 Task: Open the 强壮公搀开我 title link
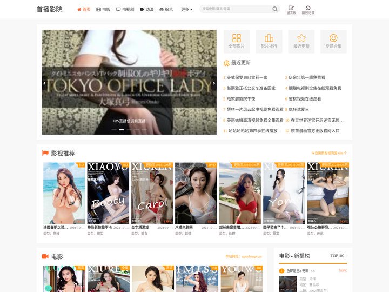(x=319, y=228)
